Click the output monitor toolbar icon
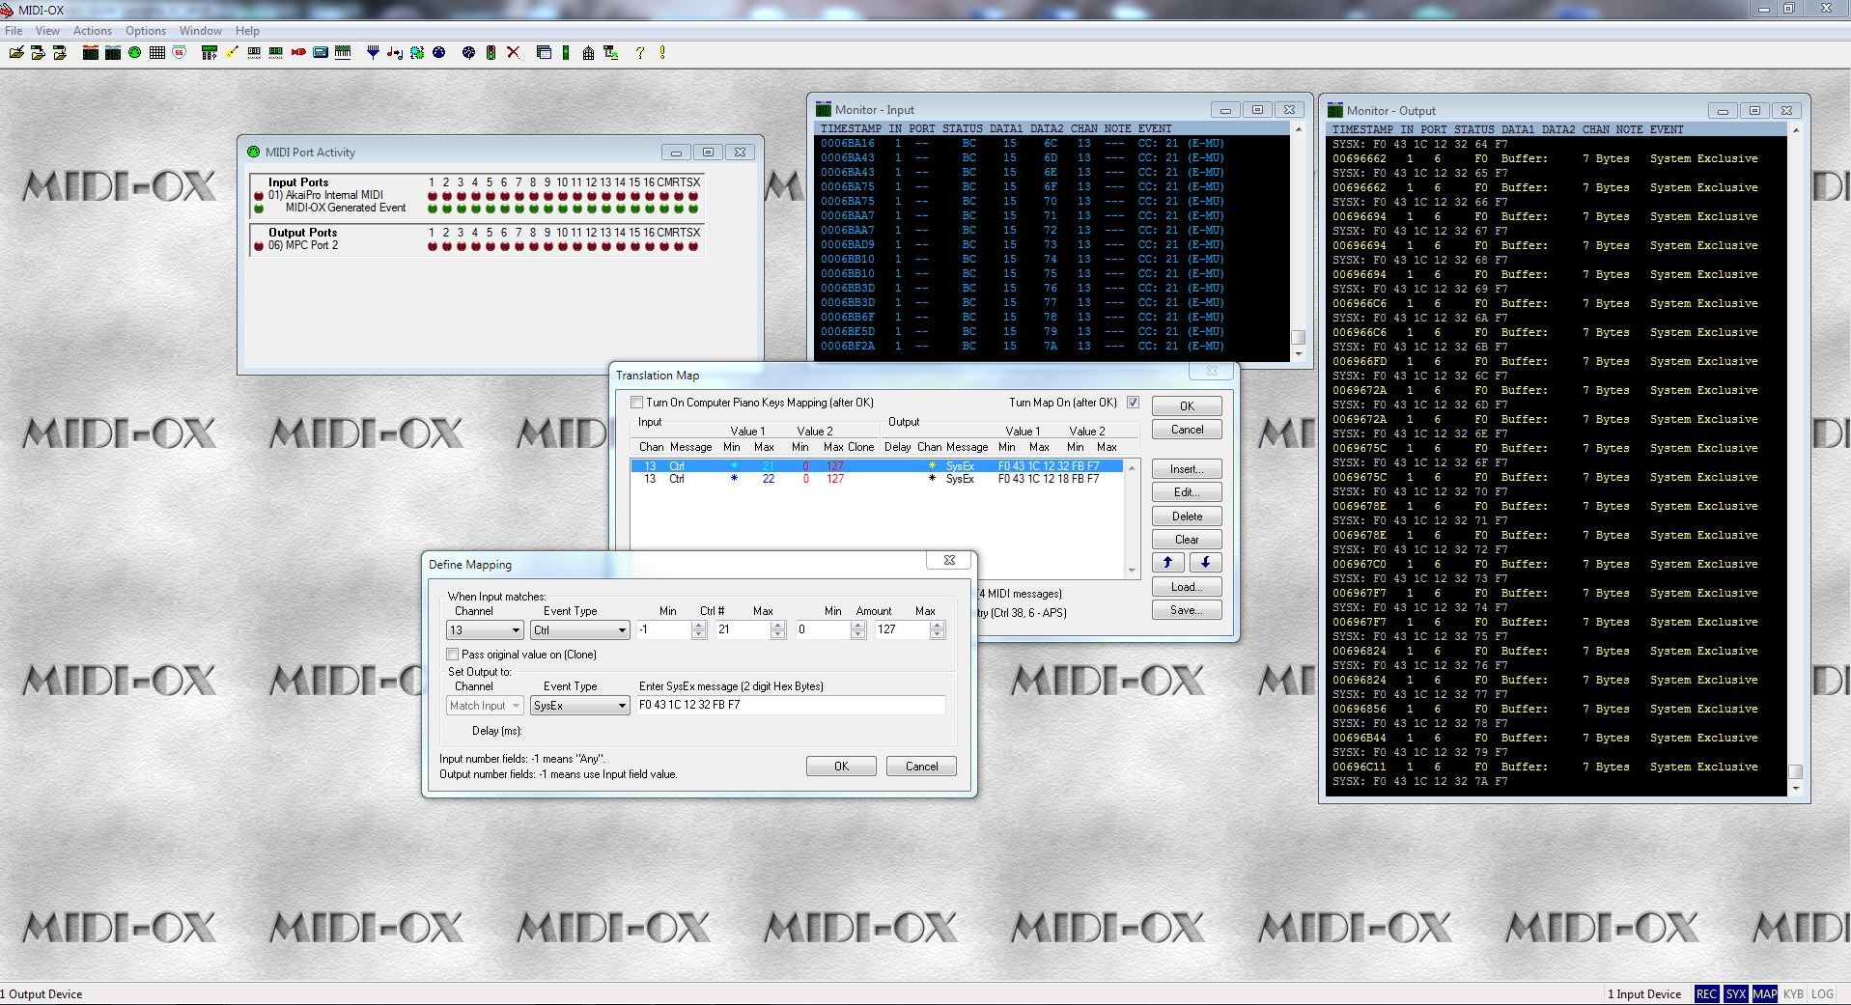The height and width of the screenshot is (1005, 1851). [113, 52]
